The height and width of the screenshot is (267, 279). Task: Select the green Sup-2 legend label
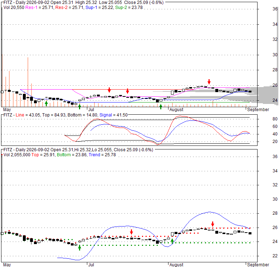pos(121,8)
